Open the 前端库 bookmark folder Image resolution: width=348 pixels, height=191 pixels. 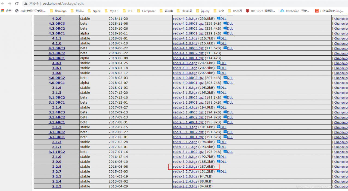click(x=166, y=11)
